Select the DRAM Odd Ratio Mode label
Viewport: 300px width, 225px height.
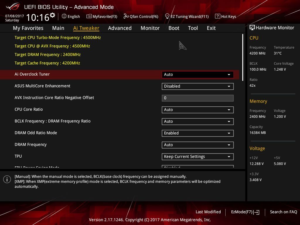click(x=36, y=133)
